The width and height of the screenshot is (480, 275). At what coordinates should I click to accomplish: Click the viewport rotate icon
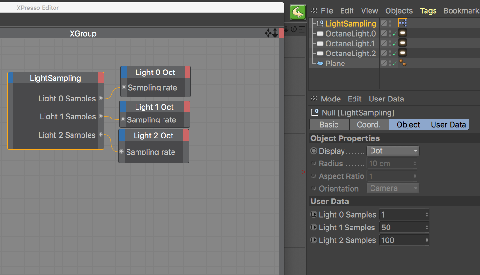coord(294,29)
